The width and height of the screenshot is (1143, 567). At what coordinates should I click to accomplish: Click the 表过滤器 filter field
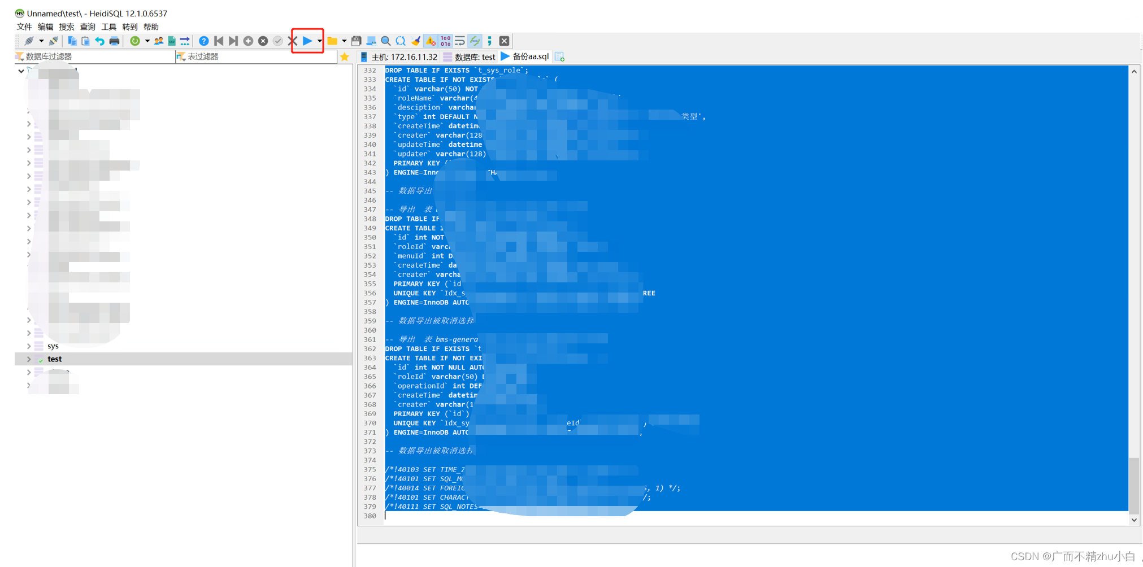coord(257,56)
